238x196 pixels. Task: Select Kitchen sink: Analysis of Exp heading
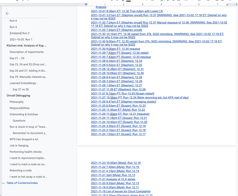26,45
